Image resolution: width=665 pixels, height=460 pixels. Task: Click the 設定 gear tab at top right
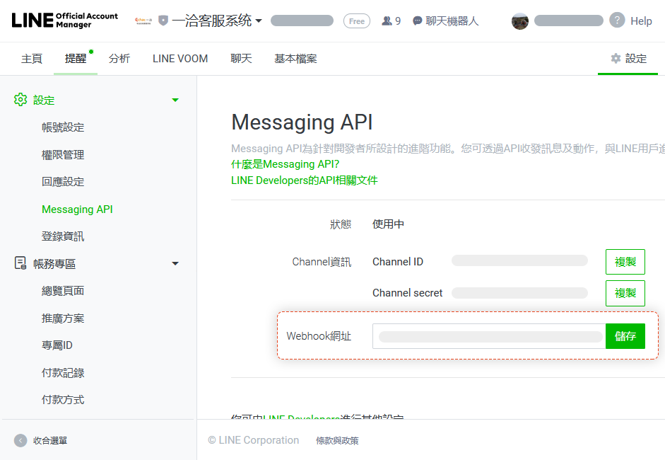pos(628,59)
